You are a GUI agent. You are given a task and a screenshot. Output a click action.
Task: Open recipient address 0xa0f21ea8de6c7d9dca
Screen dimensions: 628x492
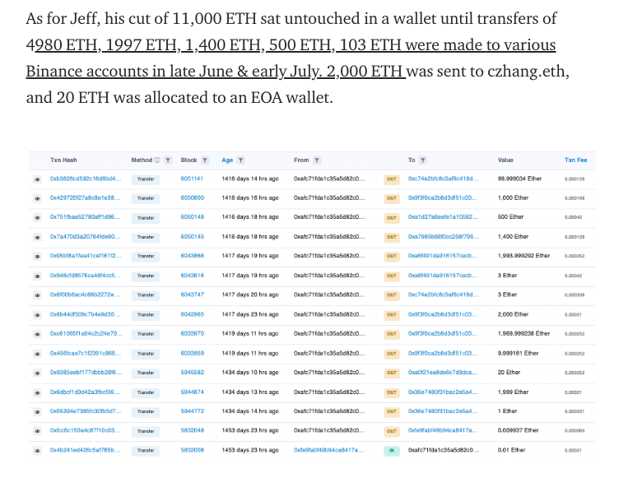click(443, 373)
